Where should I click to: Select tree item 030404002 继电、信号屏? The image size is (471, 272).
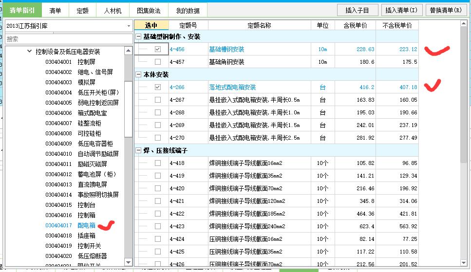[x=79, y=72]
